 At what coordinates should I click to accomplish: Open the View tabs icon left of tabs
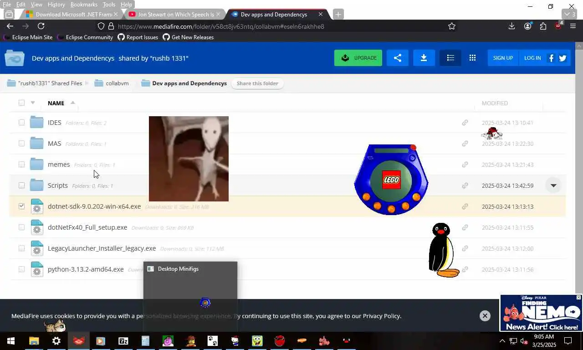pos(9,14)
